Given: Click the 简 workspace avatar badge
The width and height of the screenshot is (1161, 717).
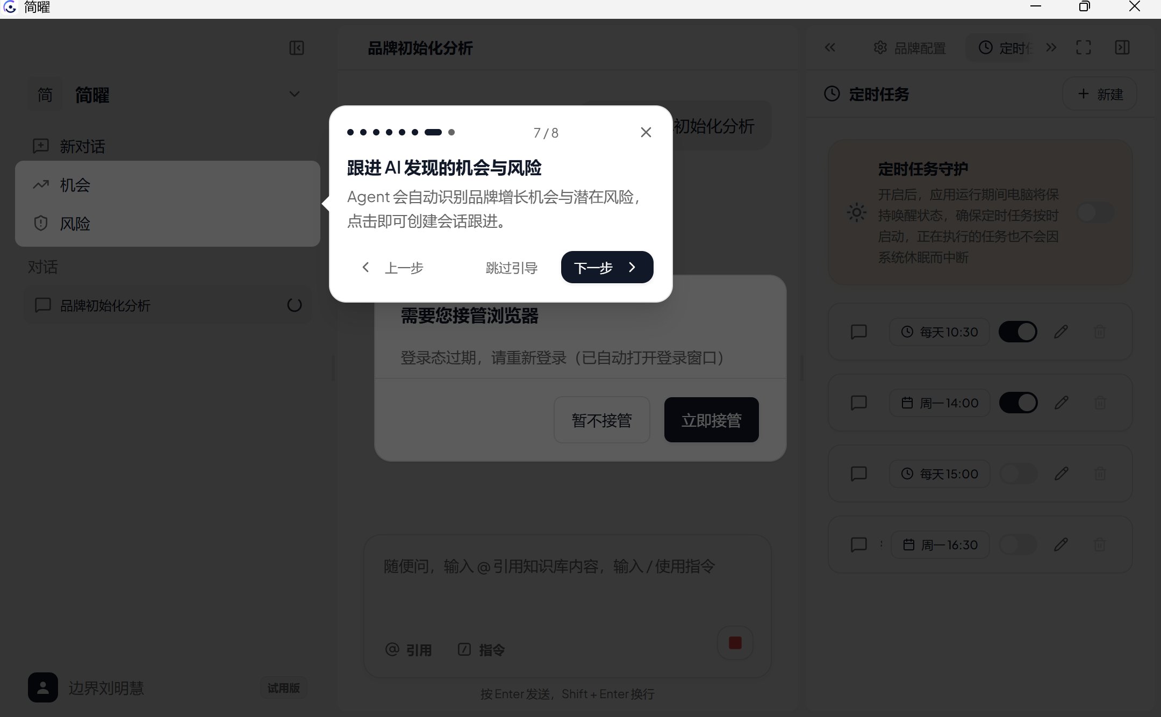Looking at the screenshot, I should click(x=45, y=95).
